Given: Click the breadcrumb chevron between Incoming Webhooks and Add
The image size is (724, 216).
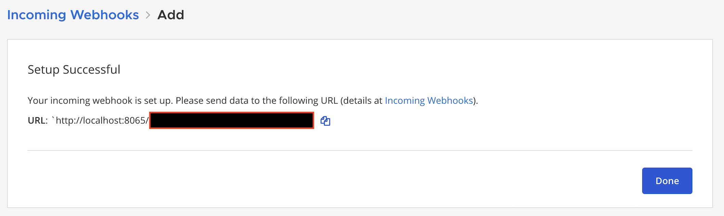Looking at the screenshot, I should click(x=147, y=15).
